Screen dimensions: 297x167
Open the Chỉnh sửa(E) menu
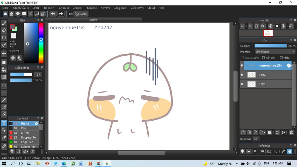pyautogui.click(x=21, y=8)
